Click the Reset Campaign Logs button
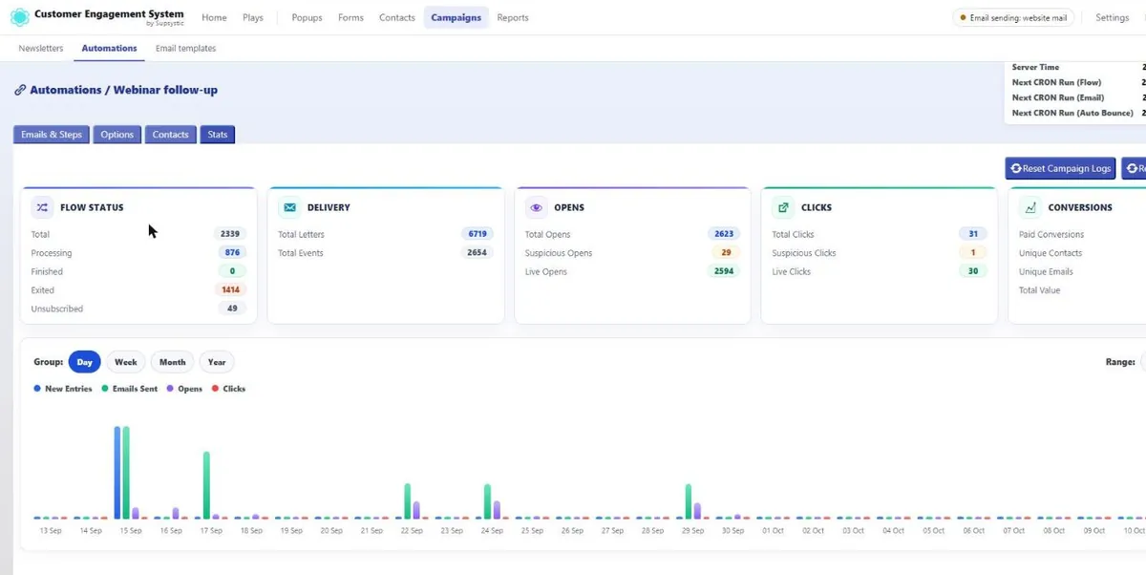 click(1060, 169)
